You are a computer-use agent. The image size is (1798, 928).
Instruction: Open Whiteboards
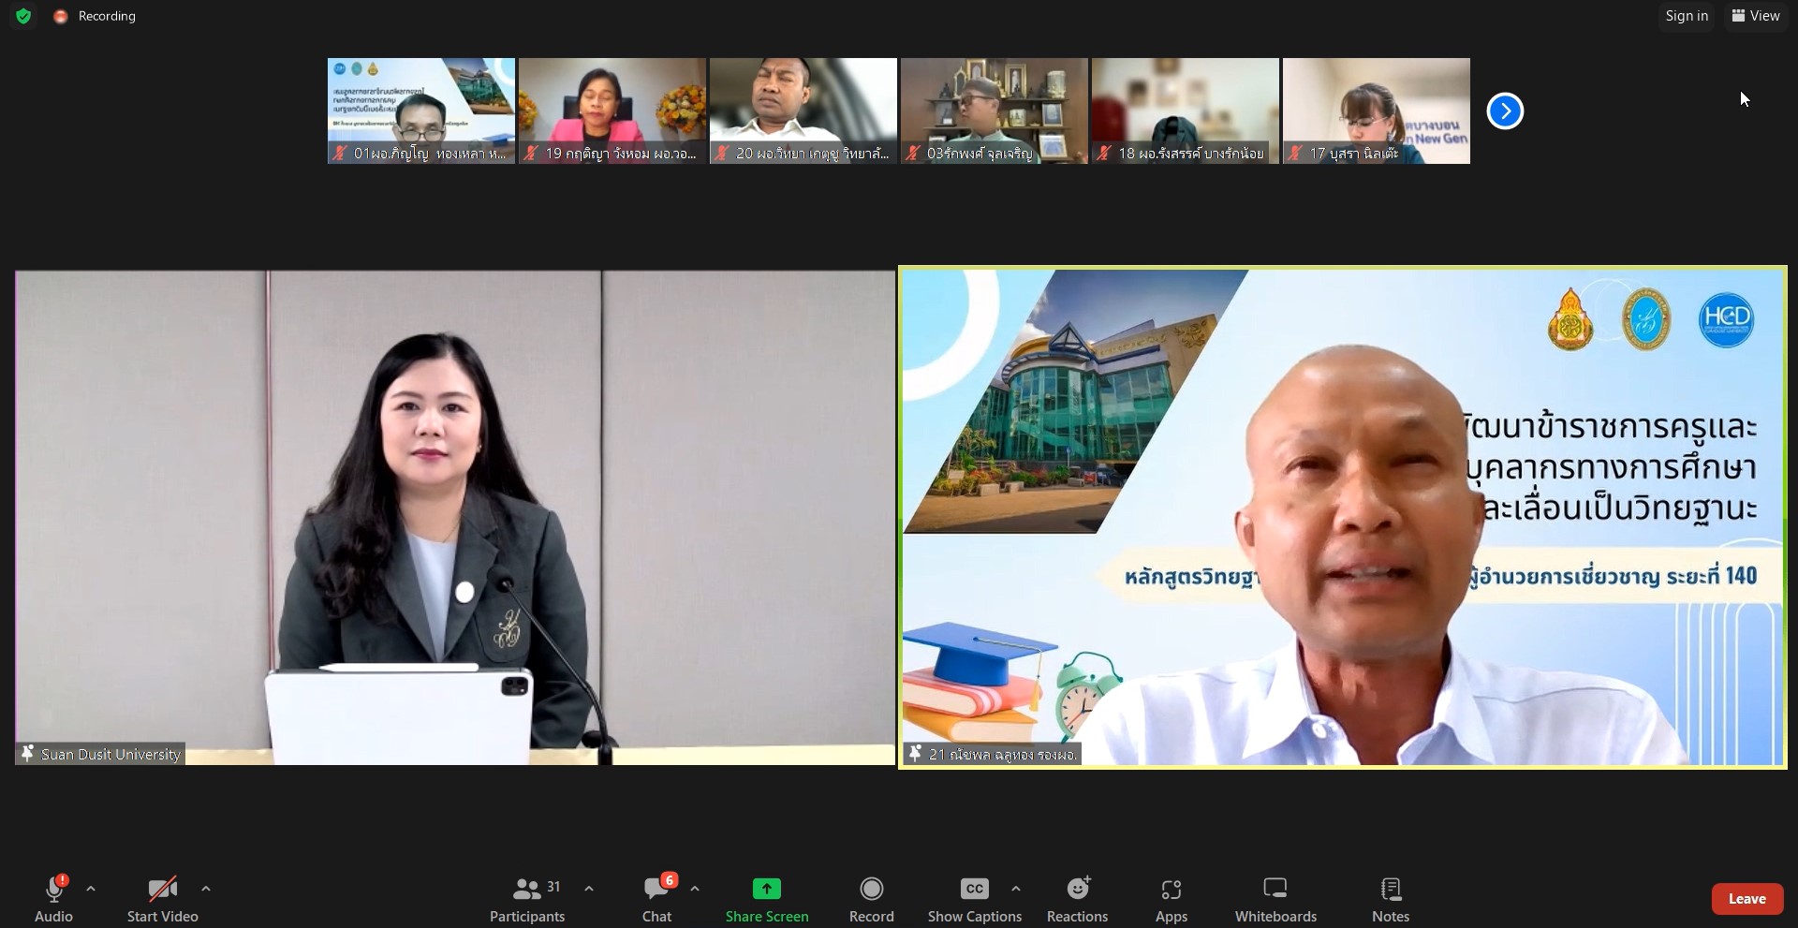(x=1275, y=899)
